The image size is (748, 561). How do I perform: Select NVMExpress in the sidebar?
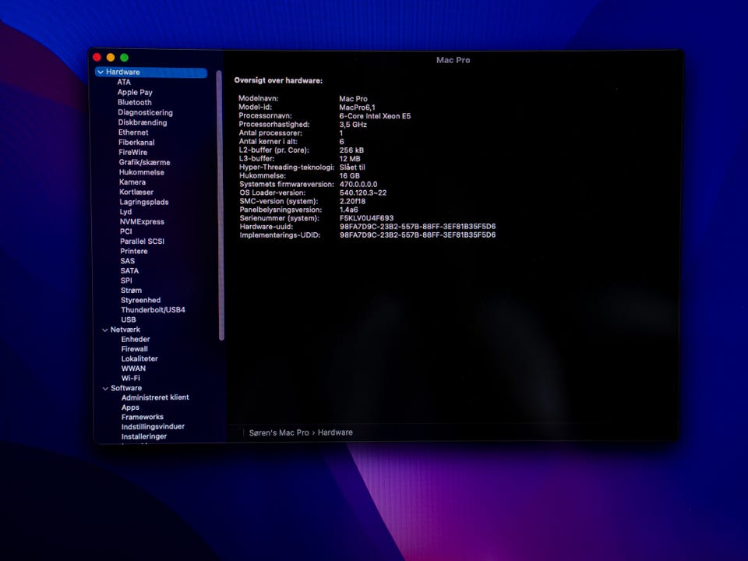click(142, 221)
